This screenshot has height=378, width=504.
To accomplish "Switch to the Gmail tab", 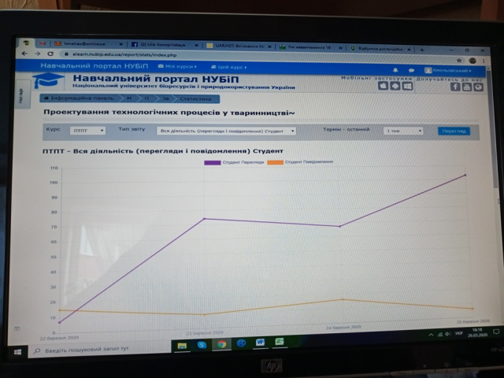I will (x=42, y=43).
